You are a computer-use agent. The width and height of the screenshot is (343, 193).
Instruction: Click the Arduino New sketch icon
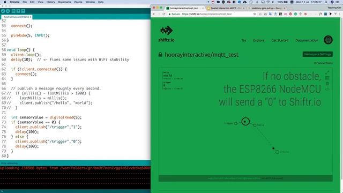click(x=13, y=11)
